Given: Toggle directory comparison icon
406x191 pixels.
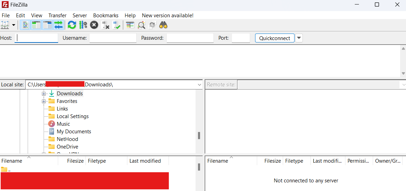Looking at the screenshot, I should 141,25.
